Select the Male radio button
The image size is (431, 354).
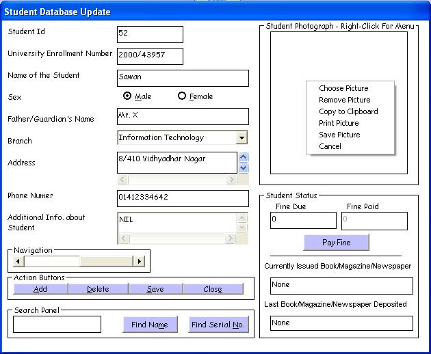click(x=127, y=96)
